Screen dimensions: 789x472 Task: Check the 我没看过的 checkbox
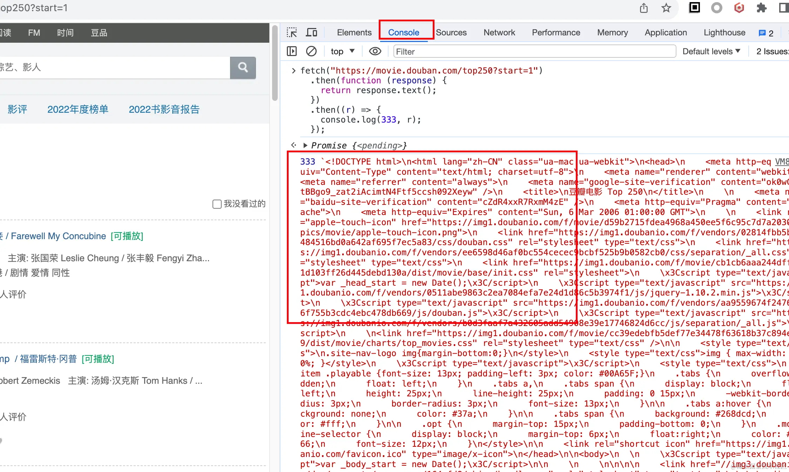217,204
